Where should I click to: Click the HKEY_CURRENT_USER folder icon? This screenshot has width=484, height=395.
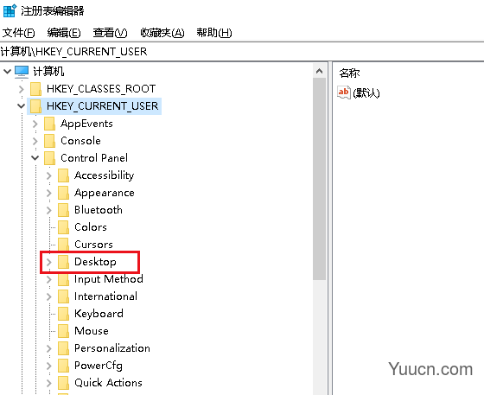click(35, 106)
